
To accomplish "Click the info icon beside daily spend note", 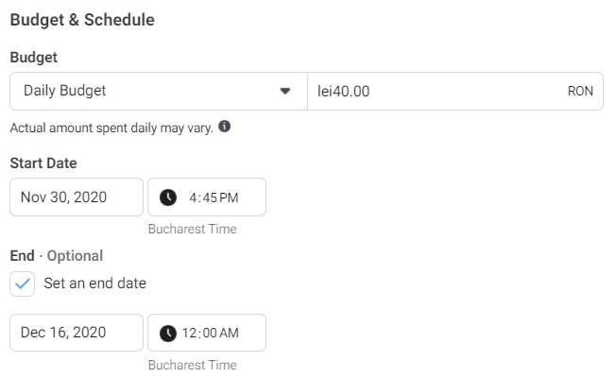I will click(x=224, y=127).
